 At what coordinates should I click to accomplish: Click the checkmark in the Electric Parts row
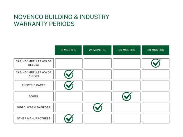(x=69, y=85)
